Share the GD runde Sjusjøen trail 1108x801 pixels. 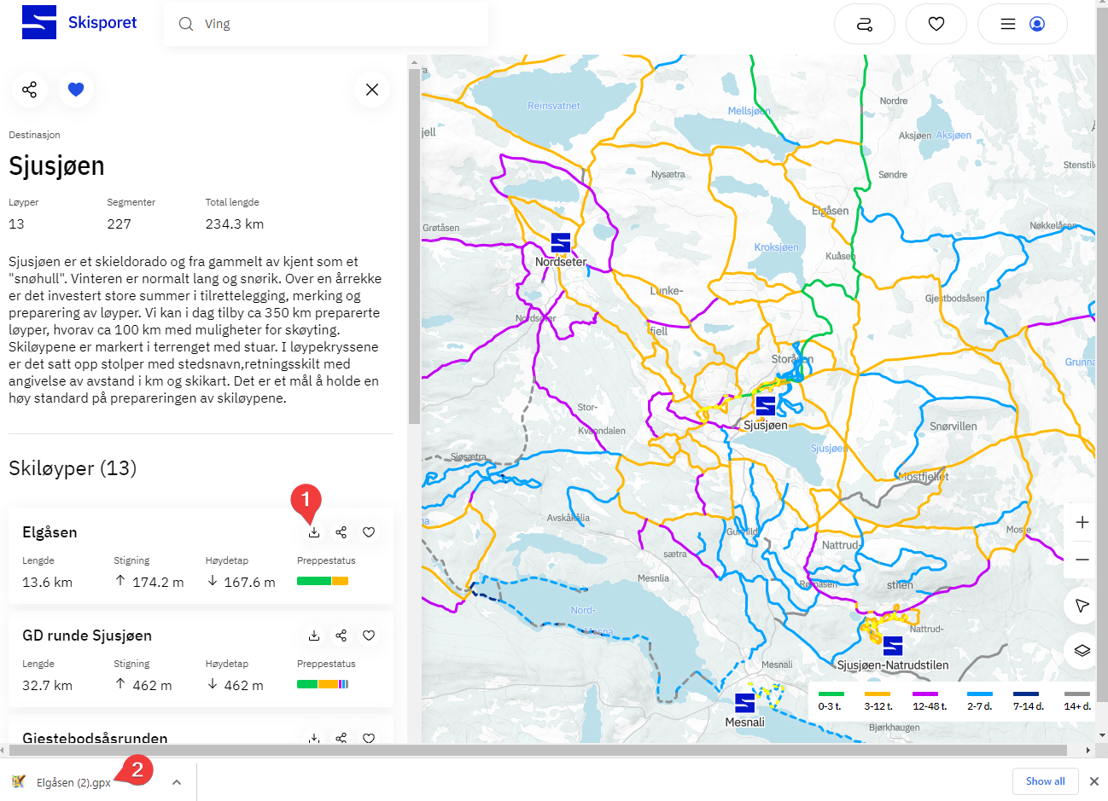click(341, 636)
